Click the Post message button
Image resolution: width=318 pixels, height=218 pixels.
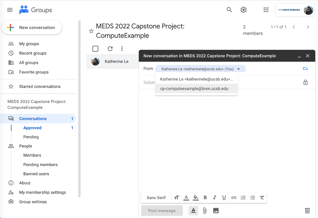[x=162, y=211]
